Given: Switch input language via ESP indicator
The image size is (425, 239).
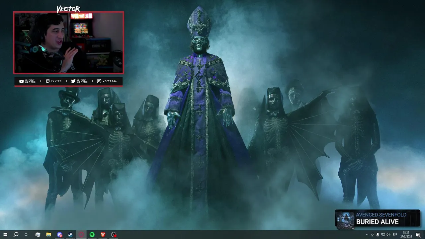Looking at the screenshot, I should pyautogui.click(x=395, y=235).
